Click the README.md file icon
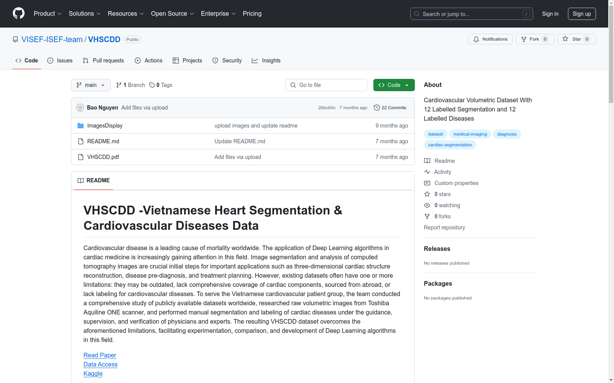Screen dimensions: 614x383 81,141
